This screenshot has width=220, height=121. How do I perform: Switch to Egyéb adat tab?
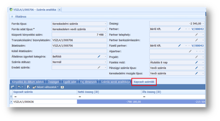[69, 82]
